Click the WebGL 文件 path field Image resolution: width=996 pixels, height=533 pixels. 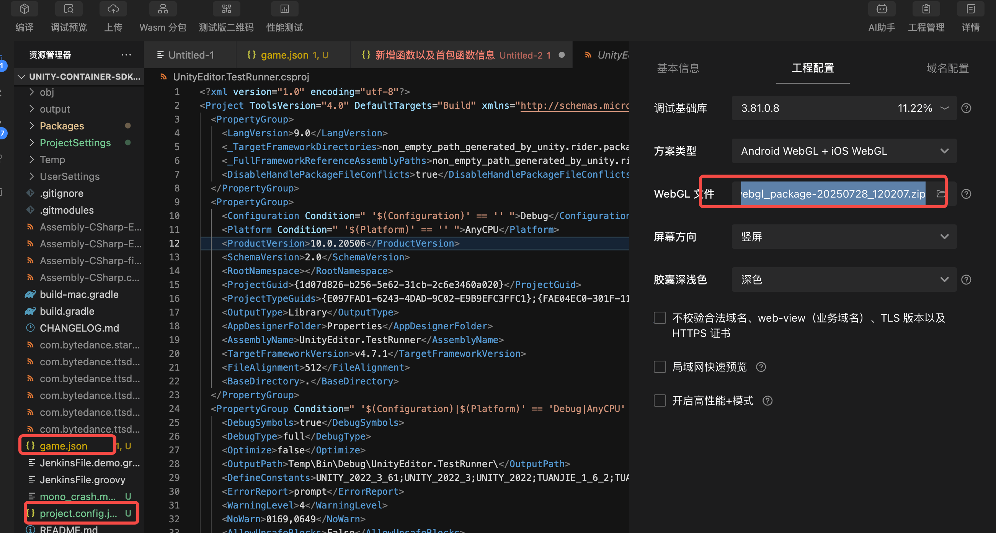[833, 193]
